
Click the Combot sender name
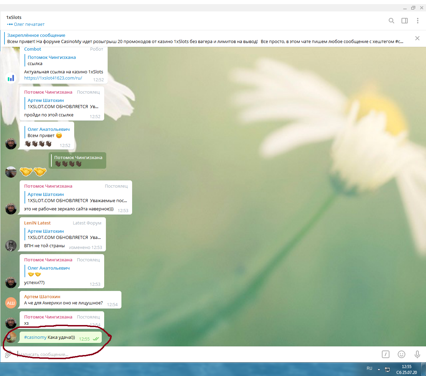point(32,49)
